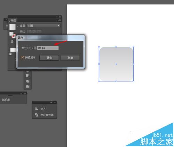Open the 类型 dropdown showing 线性
The width and height of the screenshot is (174, 147).
(43, 26)
